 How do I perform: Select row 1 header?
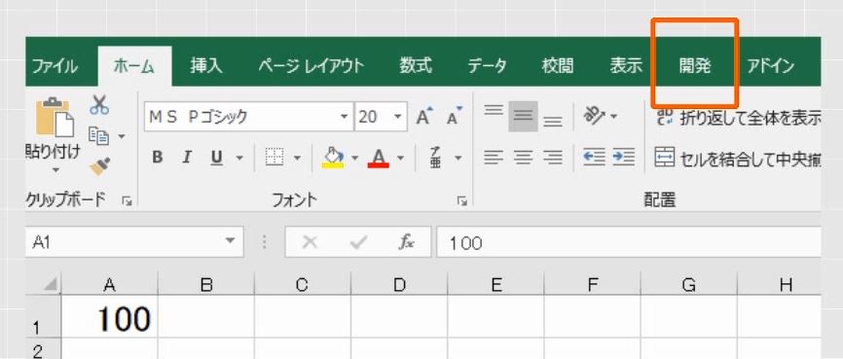43,316
